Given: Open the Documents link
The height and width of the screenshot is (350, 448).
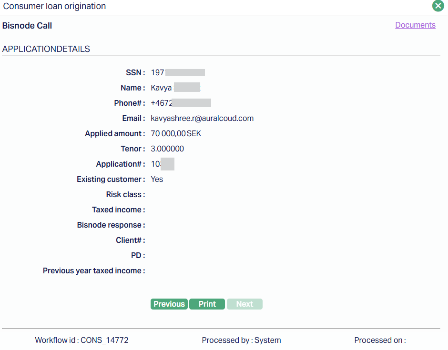Looking at the screenshot, I should (x=415, y=25).
